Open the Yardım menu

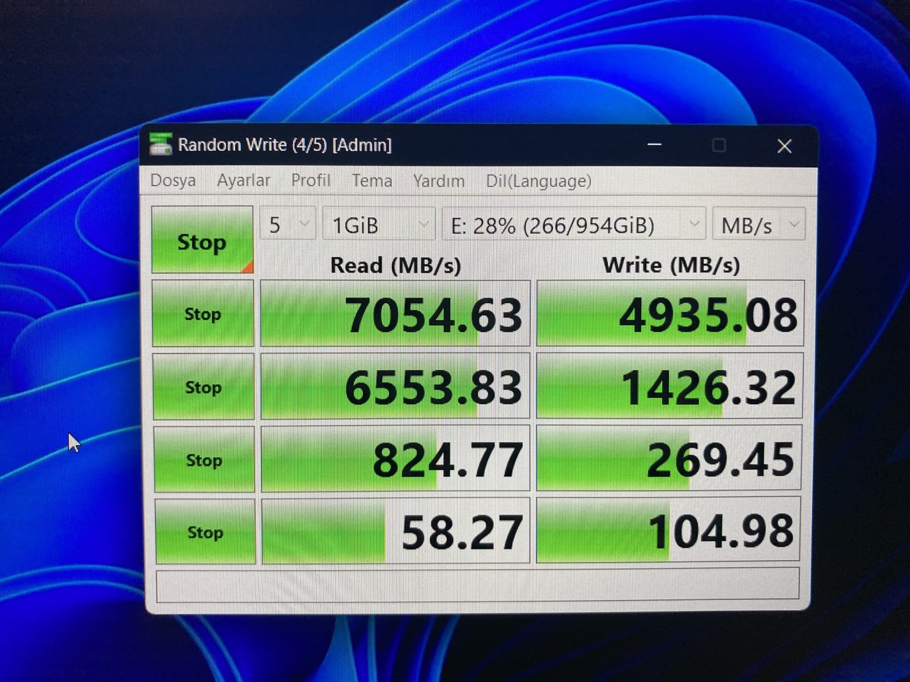[x=439, y=181]
